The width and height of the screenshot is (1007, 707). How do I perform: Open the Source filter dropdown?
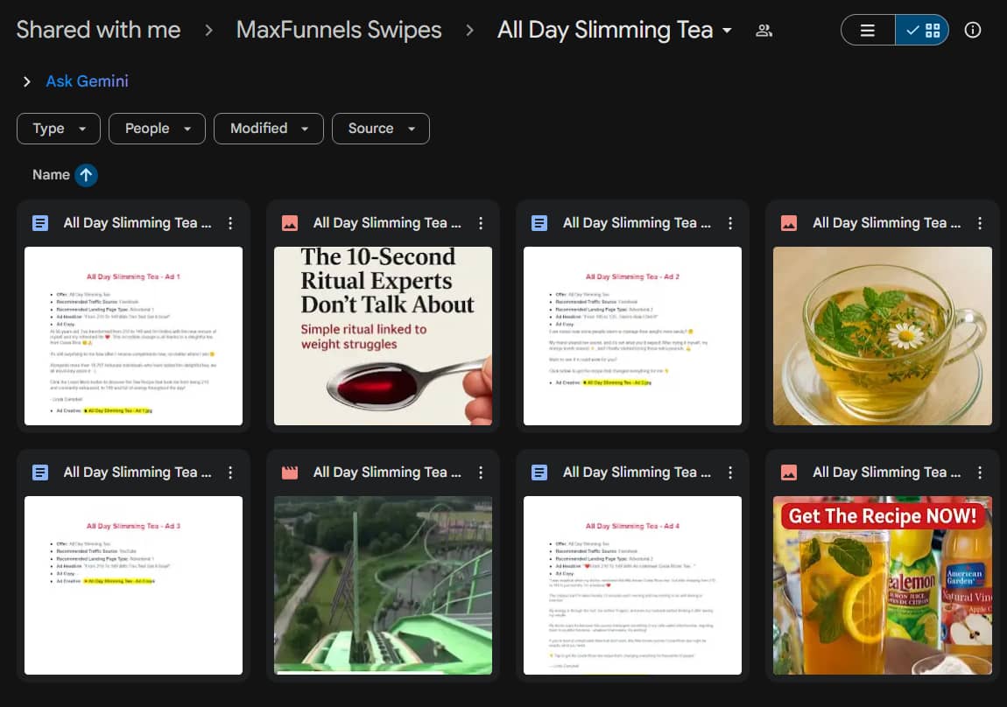[x=380, y=129]
